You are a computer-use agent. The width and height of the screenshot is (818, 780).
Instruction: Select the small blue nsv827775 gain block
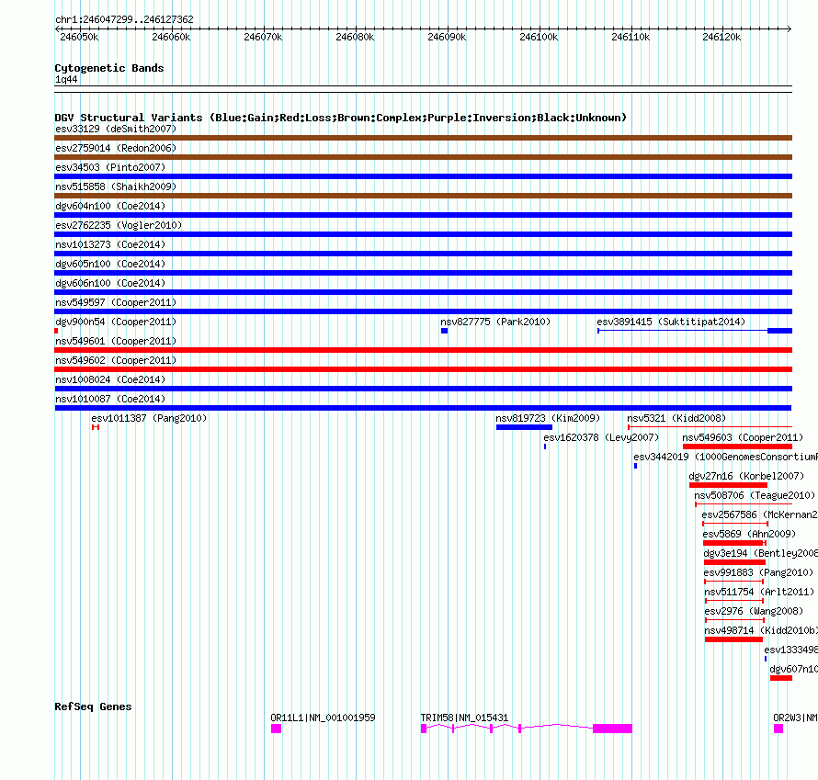445,331
